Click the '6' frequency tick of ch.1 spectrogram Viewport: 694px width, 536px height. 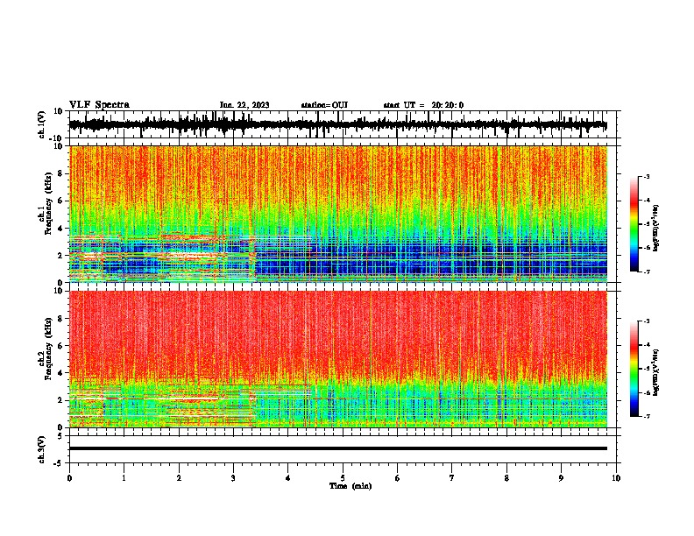(60, 201)
